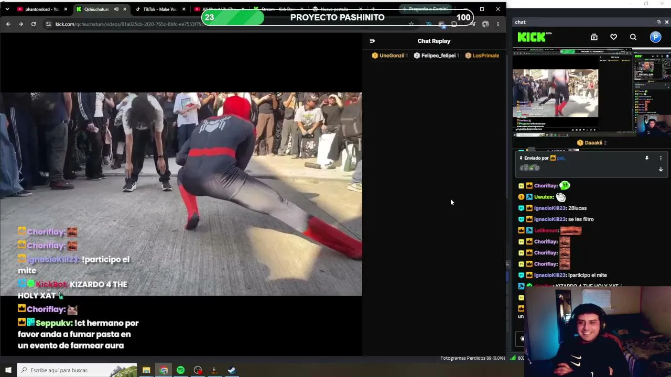The image size is (671, 377).
Task: Click the Fotogramas Perdidos status text
Action: click(x=472, y=358)
